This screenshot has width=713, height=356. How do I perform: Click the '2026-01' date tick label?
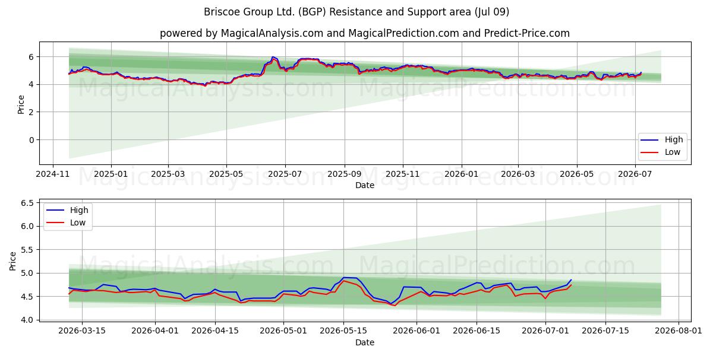pyautogui.click(x=461, y=174)
